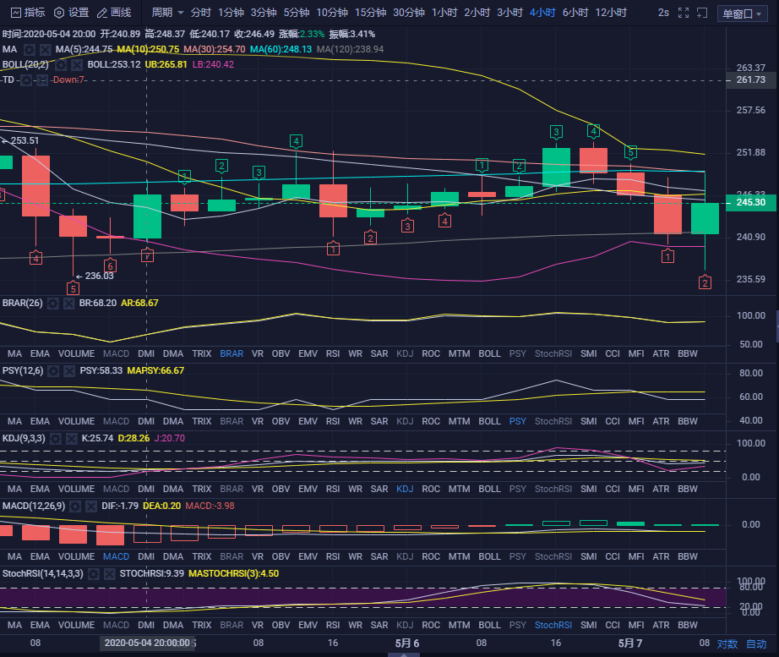
Task: Select EMA in the PSY panel tab row
Action: coord(40,421)
